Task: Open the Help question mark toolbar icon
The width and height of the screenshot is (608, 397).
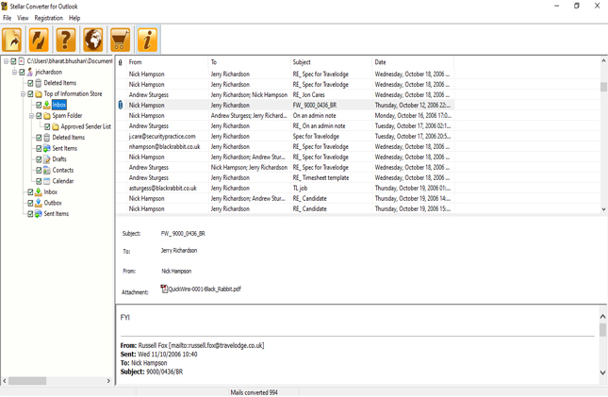Action: pos(66,40)
